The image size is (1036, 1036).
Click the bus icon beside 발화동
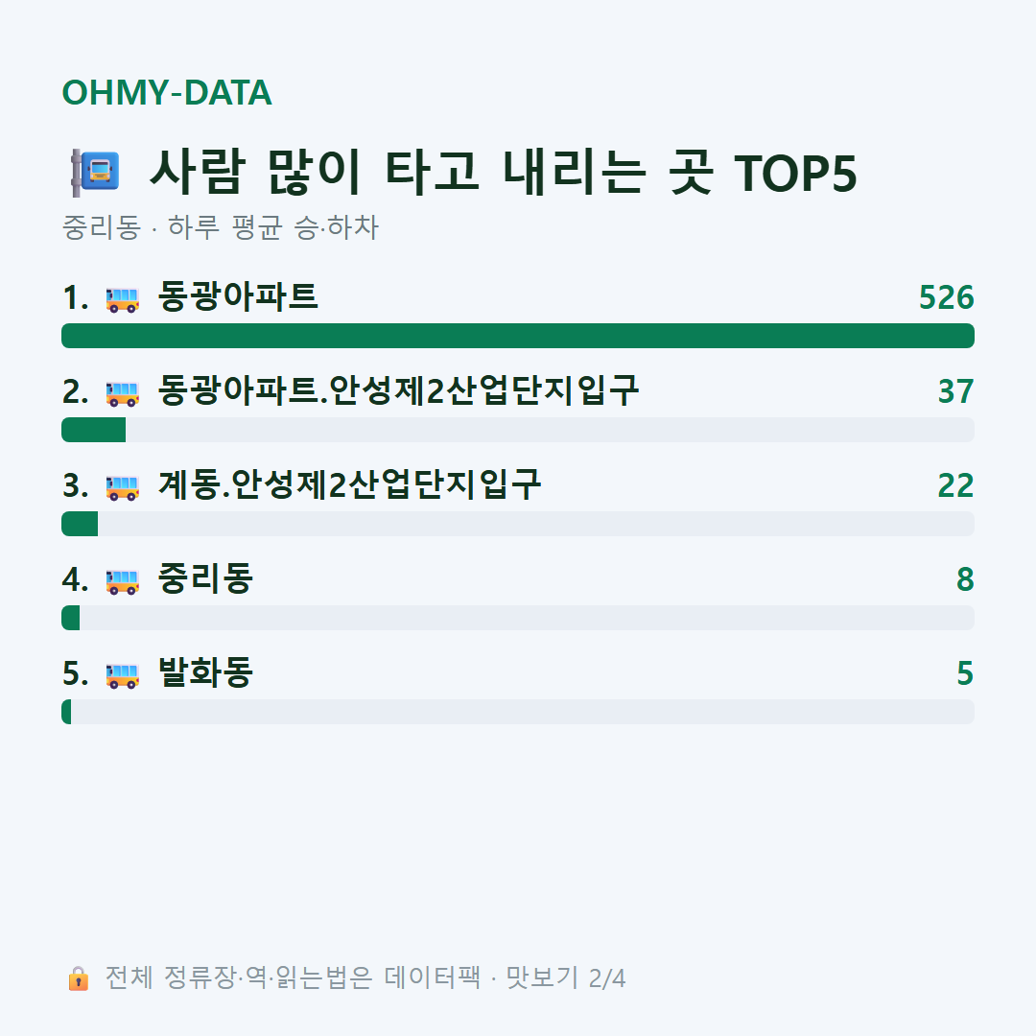coord(122,675)
